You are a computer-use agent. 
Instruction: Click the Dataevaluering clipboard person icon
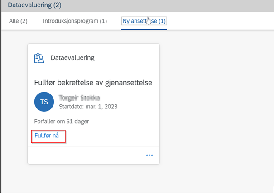39,58
